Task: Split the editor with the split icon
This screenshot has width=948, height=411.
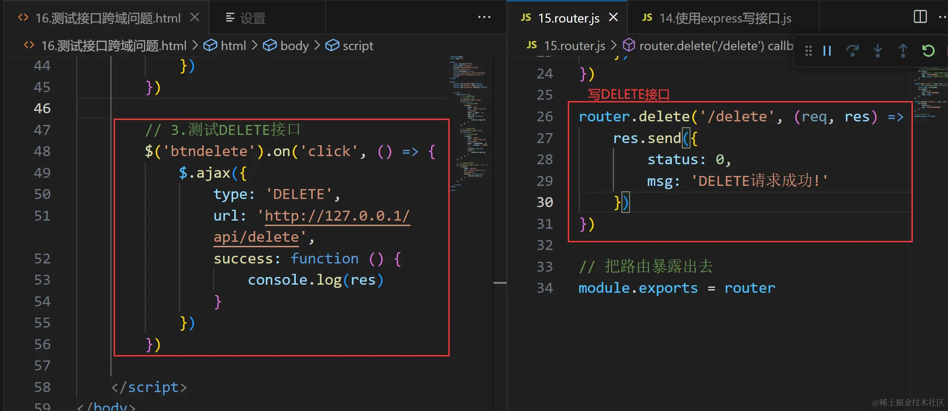Action: click(920, 17)
